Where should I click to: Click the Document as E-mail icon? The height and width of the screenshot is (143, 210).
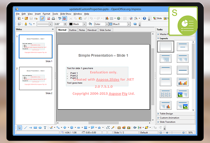36,18
